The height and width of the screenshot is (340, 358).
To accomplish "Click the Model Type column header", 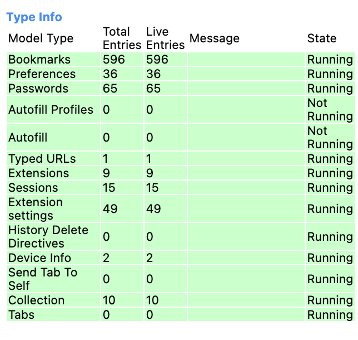I will coord(41,38).
